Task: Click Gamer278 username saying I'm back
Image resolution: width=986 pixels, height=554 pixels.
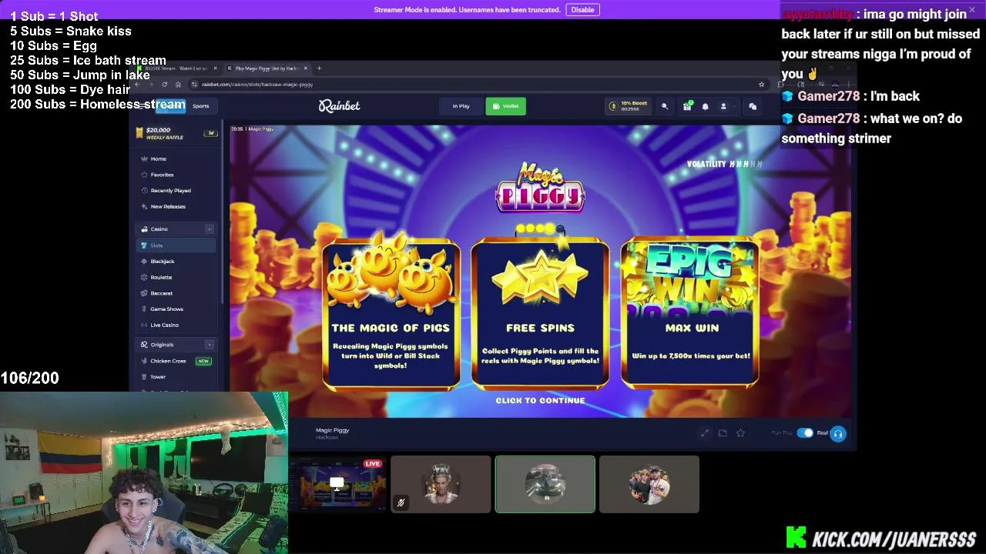Action: (828, 96)
